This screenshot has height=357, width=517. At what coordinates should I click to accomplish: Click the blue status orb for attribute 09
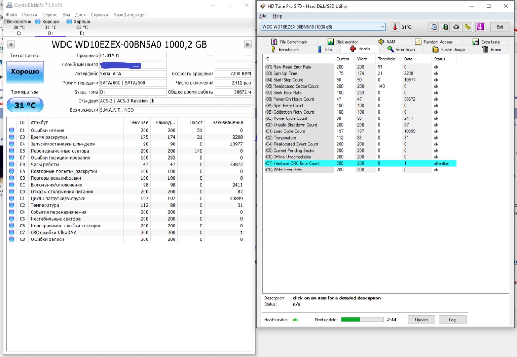click(x=12, y=164)
